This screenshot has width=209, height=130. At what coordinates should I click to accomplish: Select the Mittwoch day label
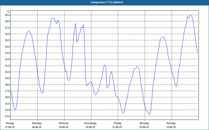click(x=64, y=123)
